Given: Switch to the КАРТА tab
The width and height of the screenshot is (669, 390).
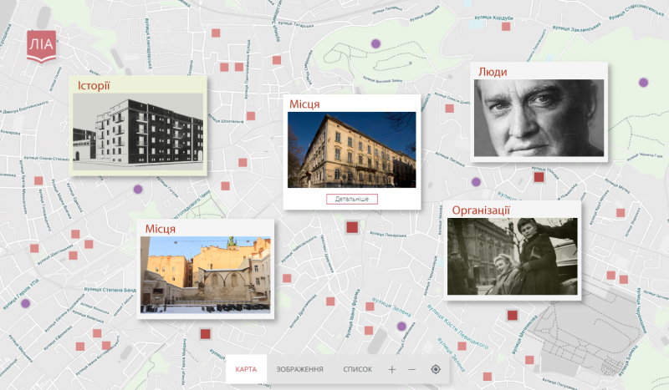Looking at the screenshot, I should point(246,369).
